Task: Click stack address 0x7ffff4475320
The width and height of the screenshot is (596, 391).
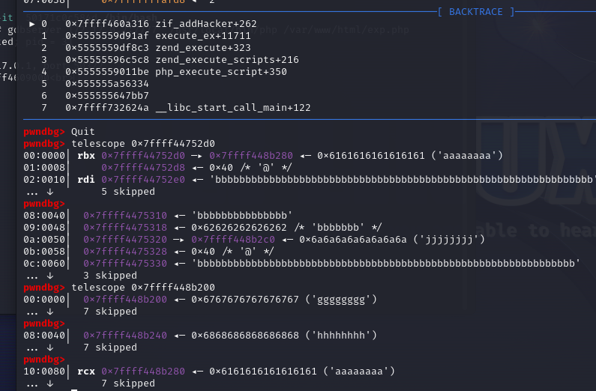Action: point(125,240)
